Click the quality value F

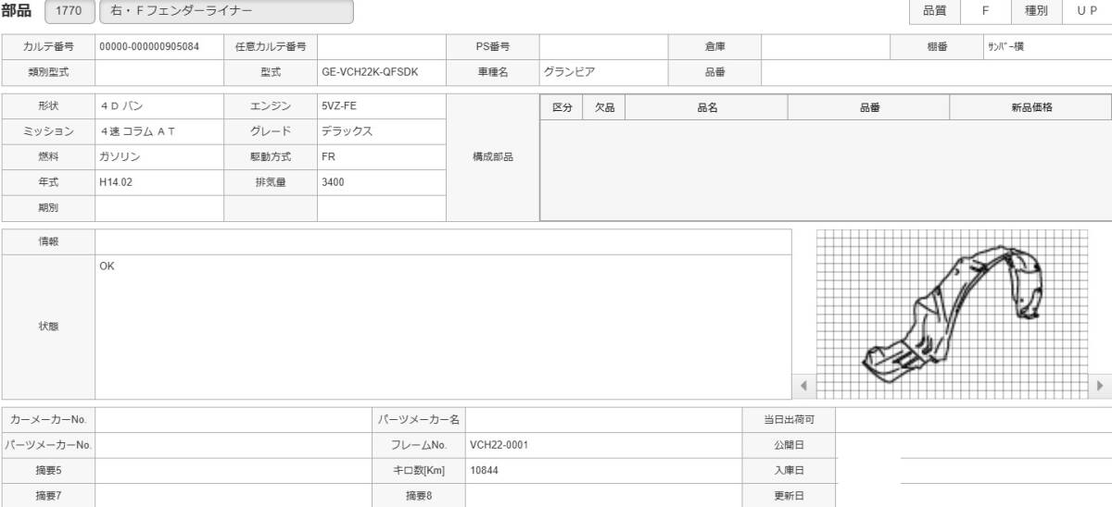[x=985, y=11]
